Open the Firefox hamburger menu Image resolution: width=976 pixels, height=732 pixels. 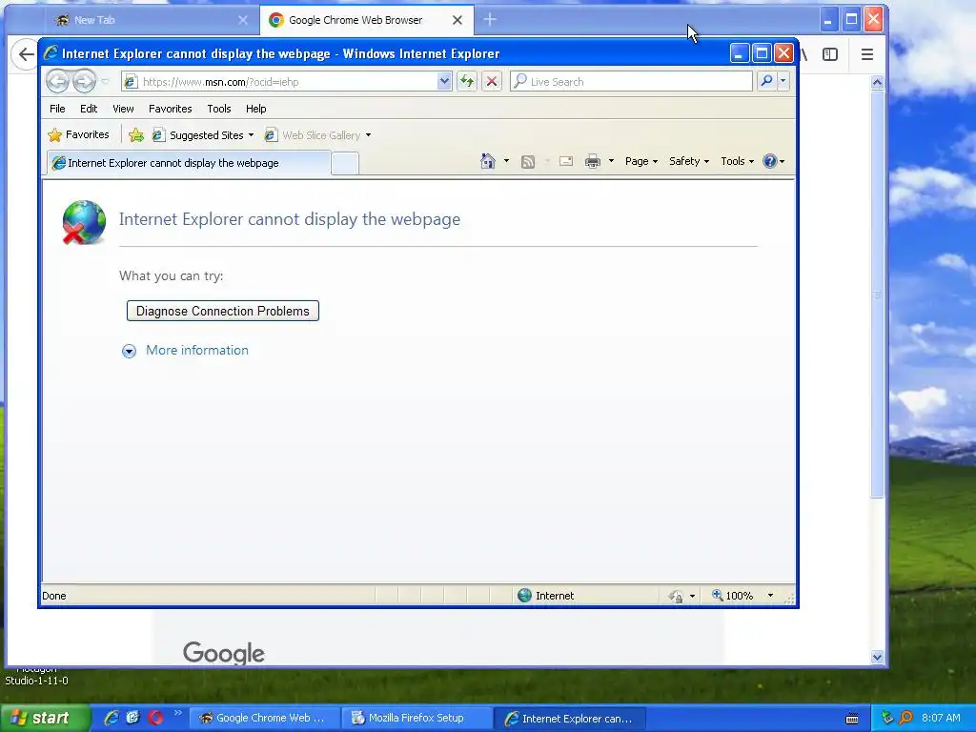[x=867, y=54]
